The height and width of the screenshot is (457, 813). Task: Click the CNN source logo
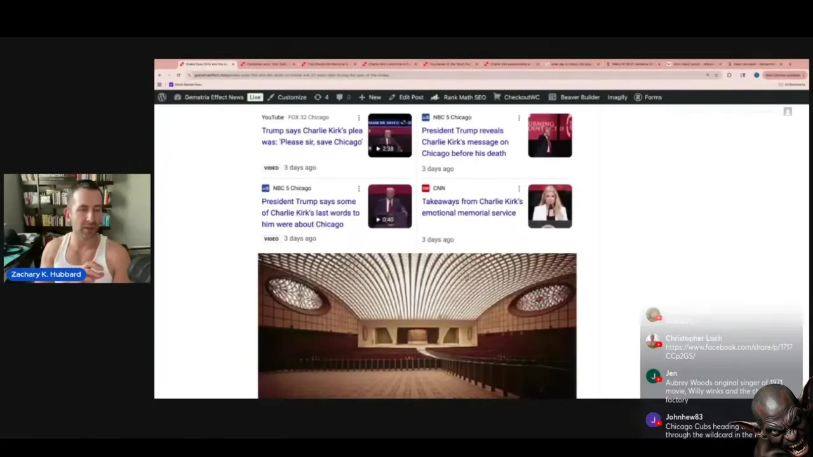(x=426, y=189)
